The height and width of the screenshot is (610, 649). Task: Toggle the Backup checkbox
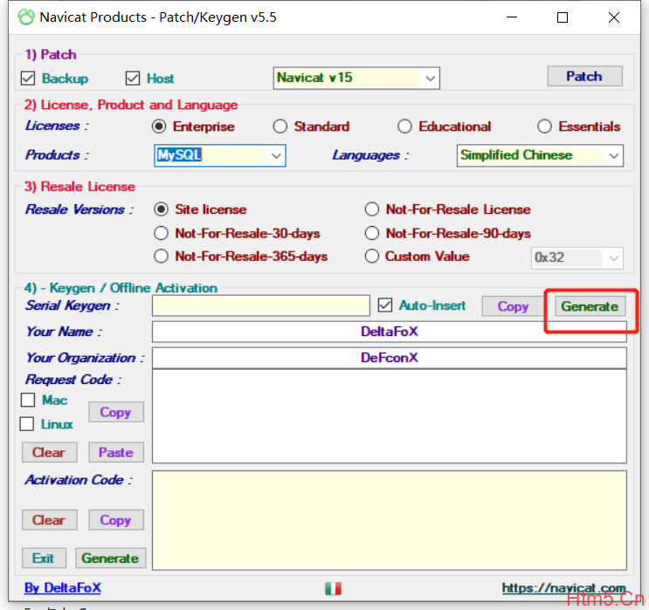(28, 79)
